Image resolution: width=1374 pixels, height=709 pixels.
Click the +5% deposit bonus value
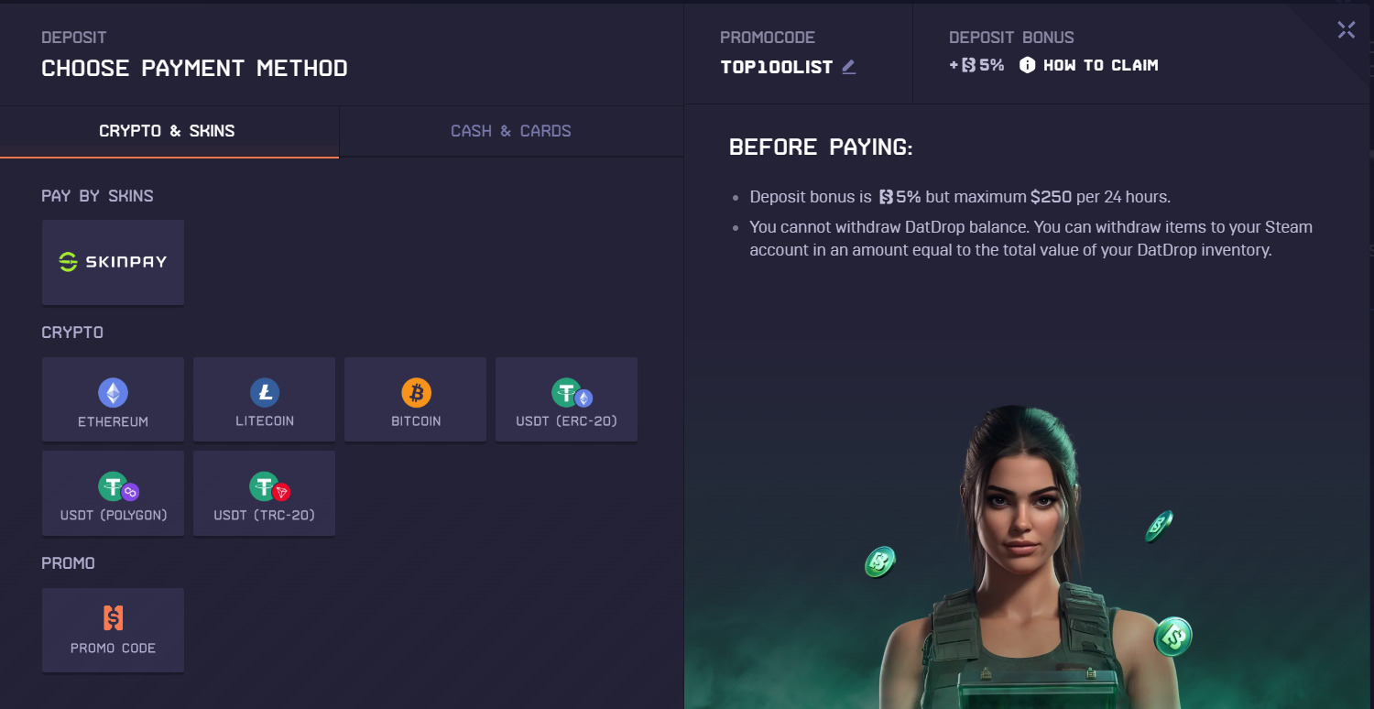point(976,65)
